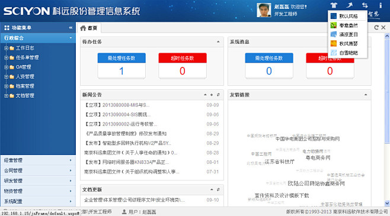Refresh the 文档更新 panel
The width and height of the screenshot is (390, 216).
click(x=218, y=190)
